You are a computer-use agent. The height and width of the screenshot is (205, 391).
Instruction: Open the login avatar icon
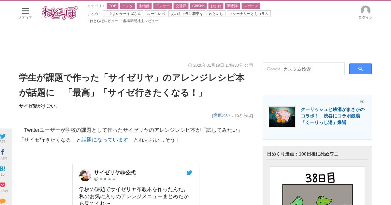(366, 10)
